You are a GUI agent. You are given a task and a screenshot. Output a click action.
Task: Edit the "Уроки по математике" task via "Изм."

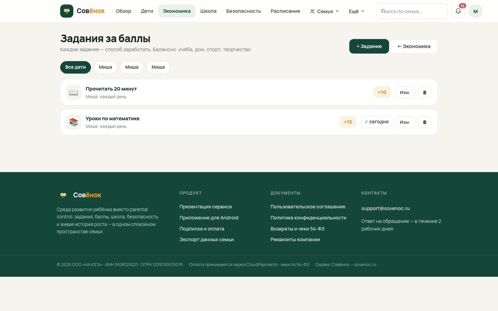point(405,122)
